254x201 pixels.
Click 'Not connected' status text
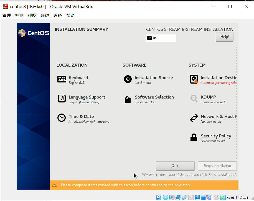[211, 122]
